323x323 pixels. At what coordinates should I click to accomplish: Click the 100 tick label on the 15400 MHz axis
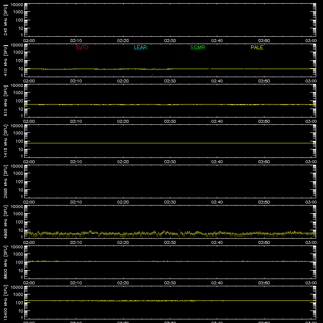click(x=19, y=303)
